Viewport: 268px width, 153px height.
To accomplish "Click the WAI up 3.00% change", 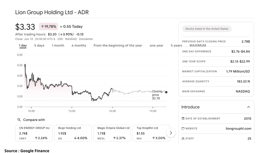I will tap(159, 138).
